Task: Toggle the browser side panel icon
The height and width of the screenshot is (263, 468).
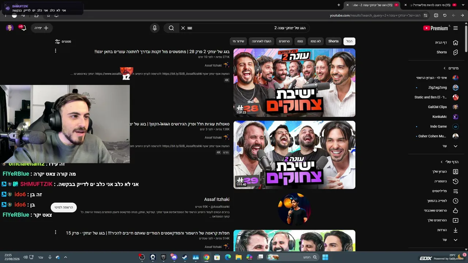Action: [436, 15]
